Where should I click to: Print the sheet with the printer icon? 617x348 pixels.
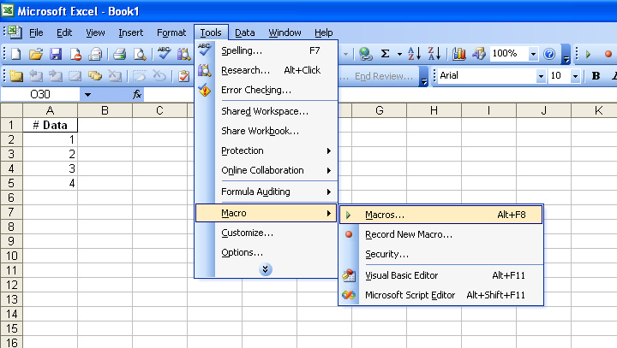[x=120, y=54]
